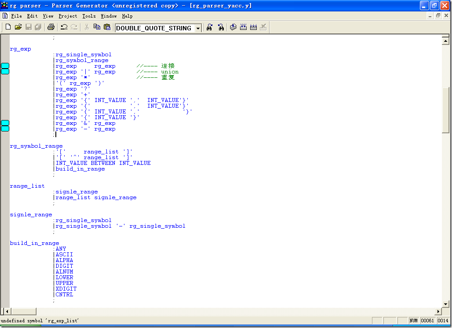Expand the DOUBLE_QUOTE_STRING dropdown arrow
This screenshot has width=452, height=328.
[x=198, y=28]
